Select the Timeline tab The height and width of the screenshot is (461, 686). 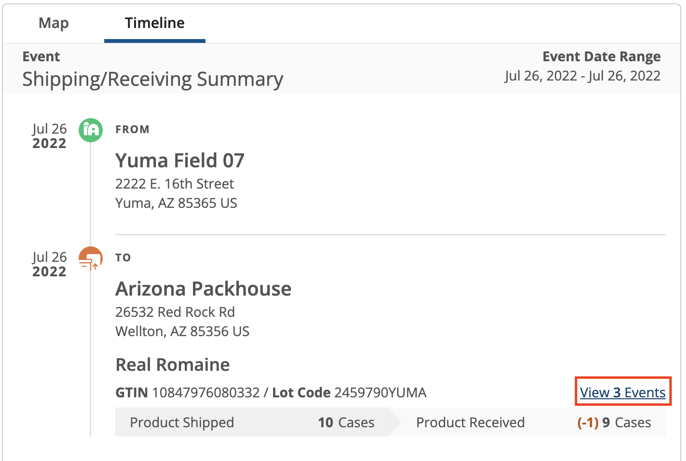pyautogui.click(x=154, y=23)
